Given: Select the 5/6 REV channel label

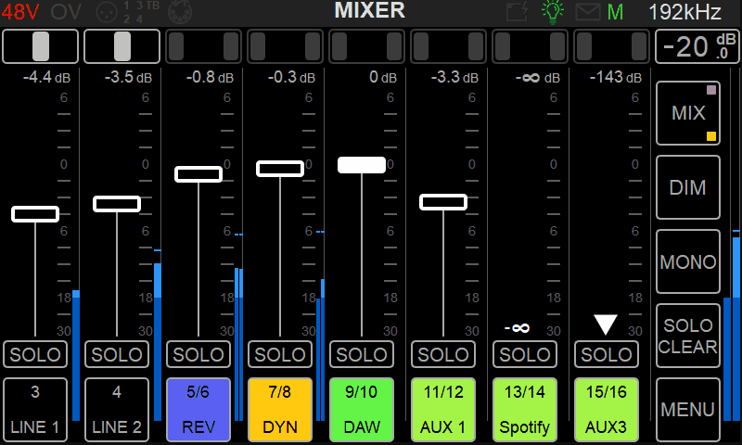Looking at the screenshot, I should 198,409.
